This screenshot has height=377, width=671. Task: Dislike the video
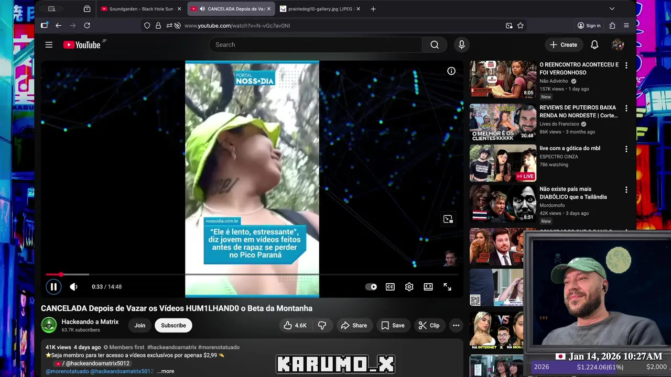click(322, 325)
